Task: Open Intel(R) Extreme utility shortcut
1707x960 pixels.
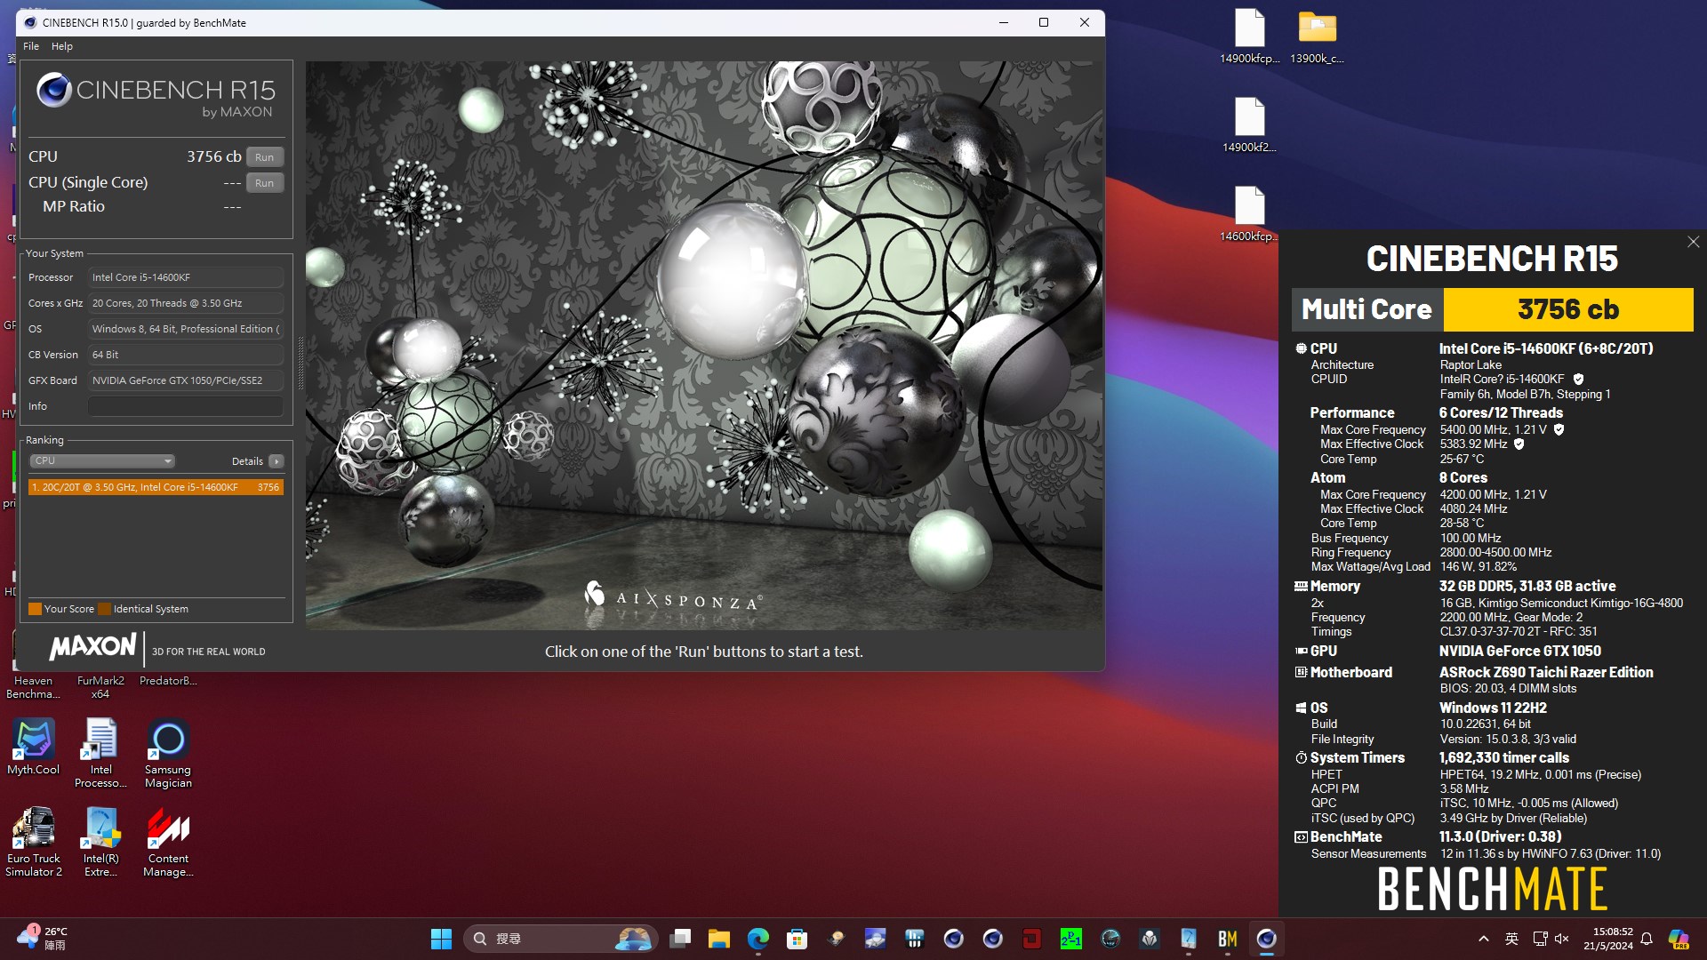Action: tap(100, 843)
